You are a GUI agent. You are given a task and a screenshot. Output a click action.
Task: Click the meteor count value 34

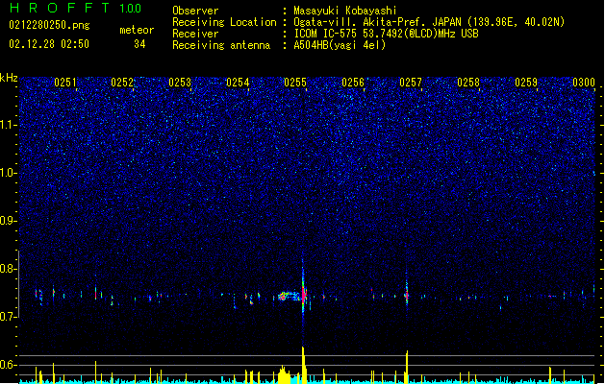click(x=139, y=44)
